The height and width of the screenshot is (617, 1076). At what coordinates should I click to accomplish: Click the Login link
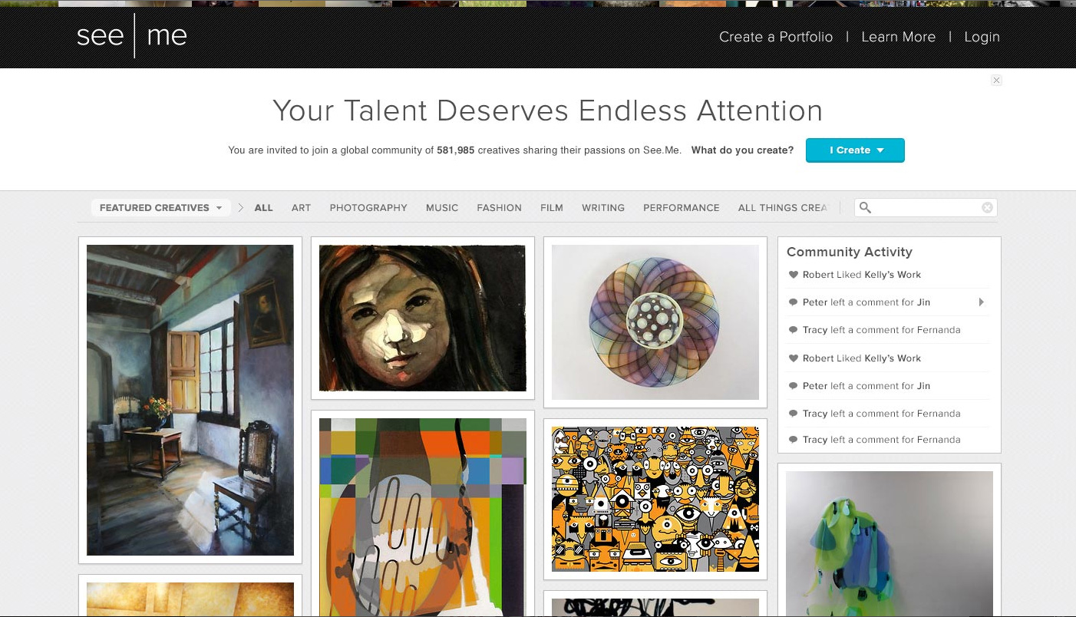(982, 37)
